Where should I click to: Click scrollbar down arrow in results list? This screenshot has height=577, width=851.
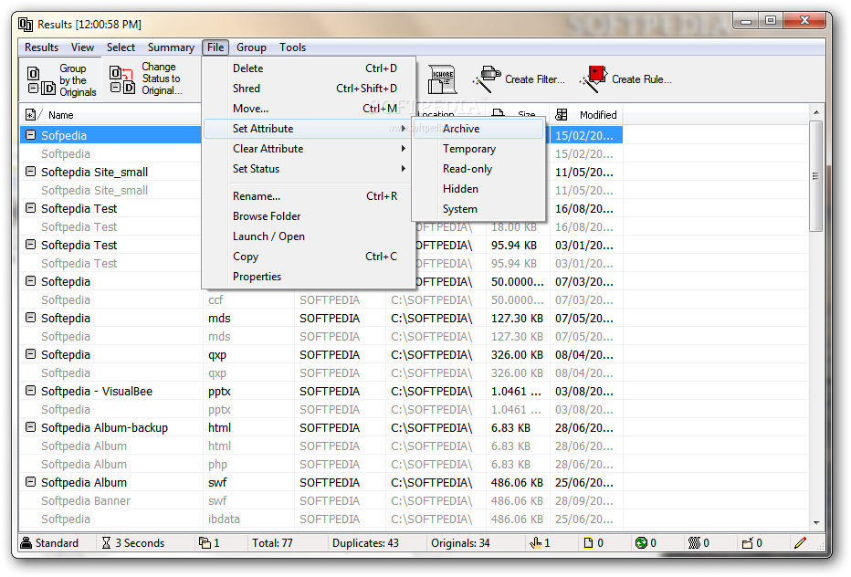[815, 523]
